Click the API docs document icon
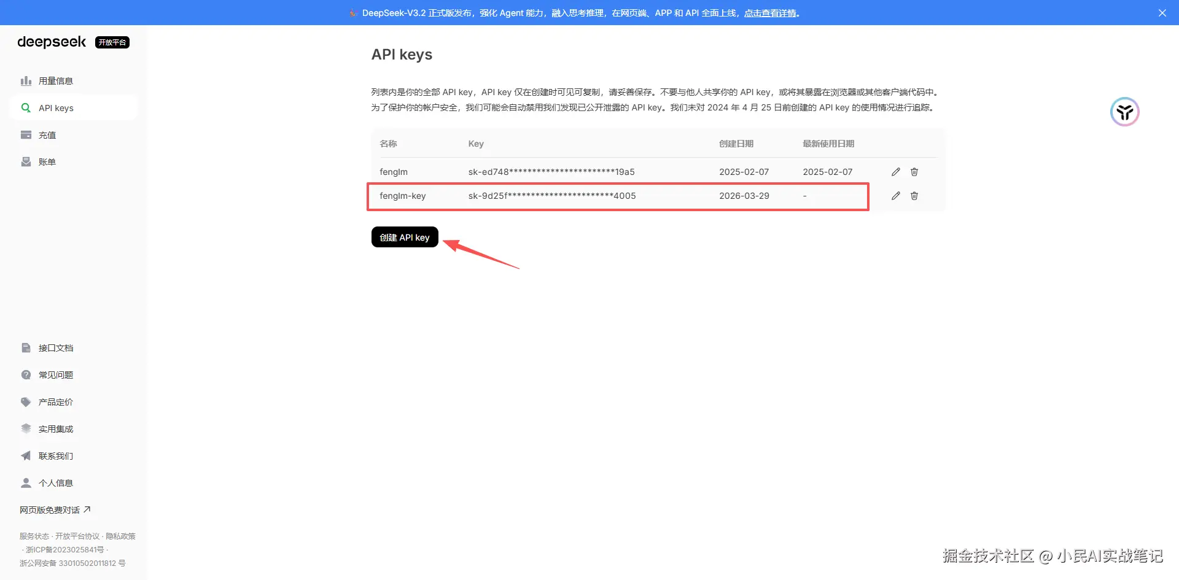Viewport: 1179px width, 580px height. (x=26, y=348)
